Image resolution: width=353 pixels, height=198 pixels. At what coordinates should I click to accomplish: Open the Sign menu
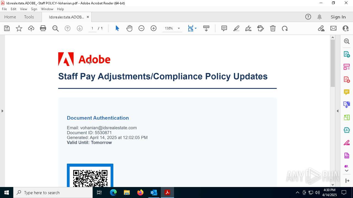point(34,9)
